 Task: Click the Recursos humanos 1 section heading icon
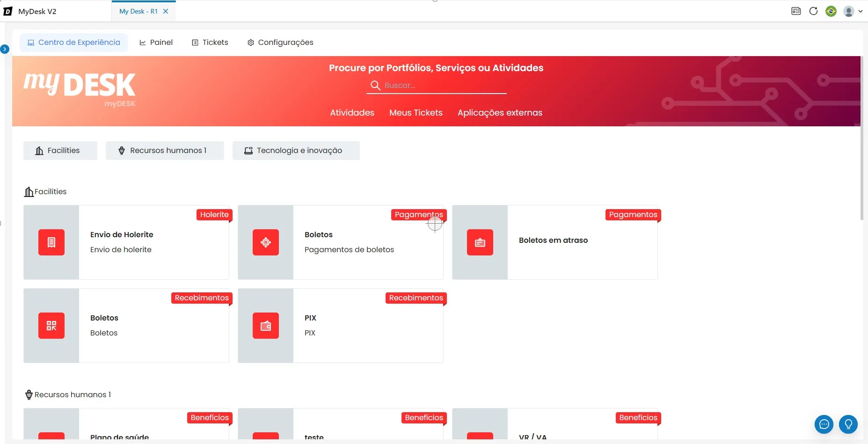29,395
